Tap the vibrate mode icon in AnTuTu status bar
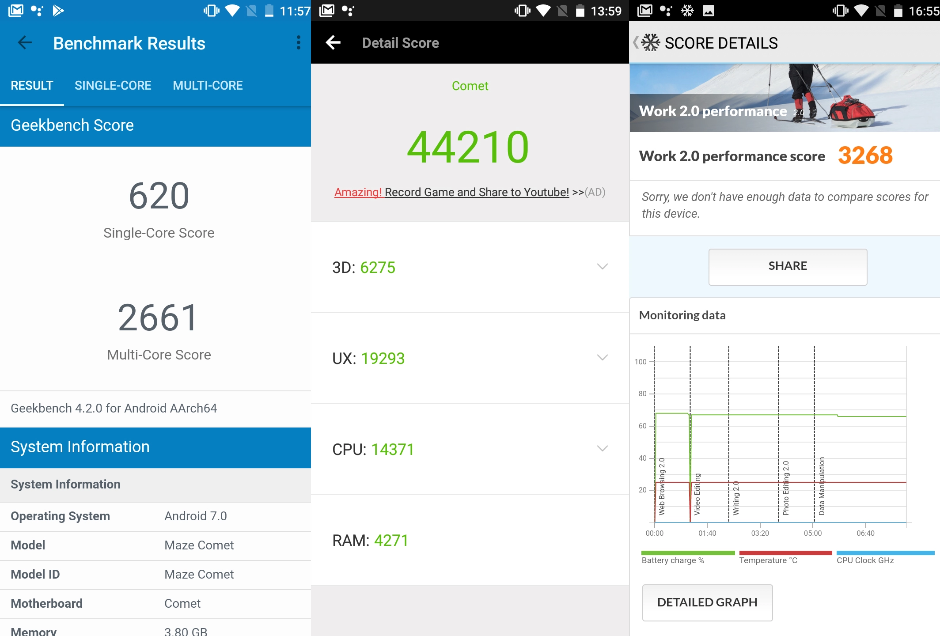The width and height of the screenshot is (940, 636). coord(522,11)
